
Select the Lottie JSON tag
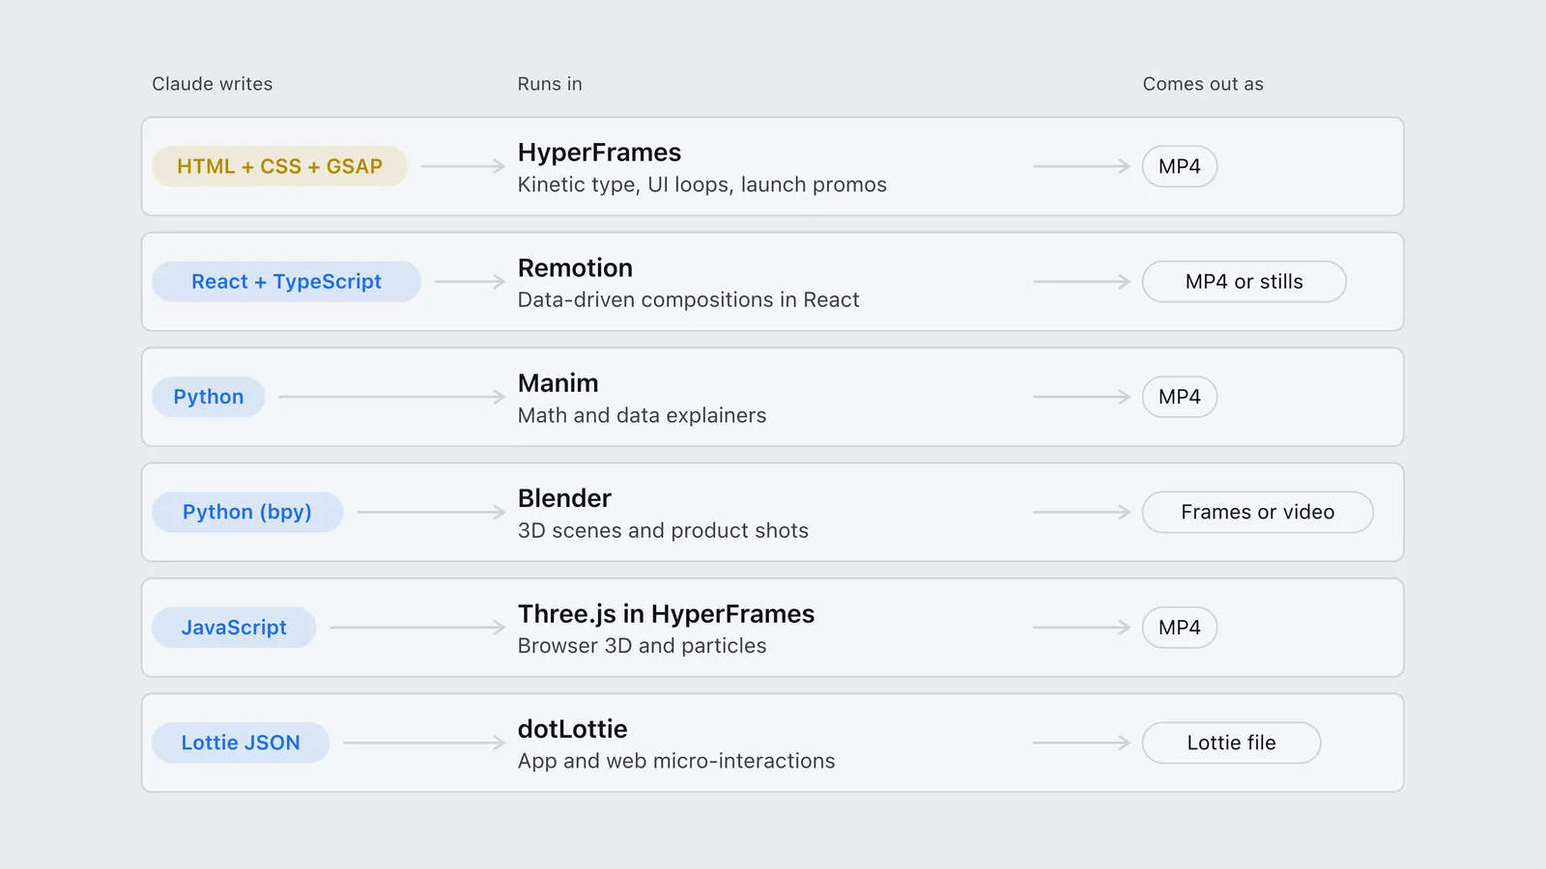(x=241, y=743)
